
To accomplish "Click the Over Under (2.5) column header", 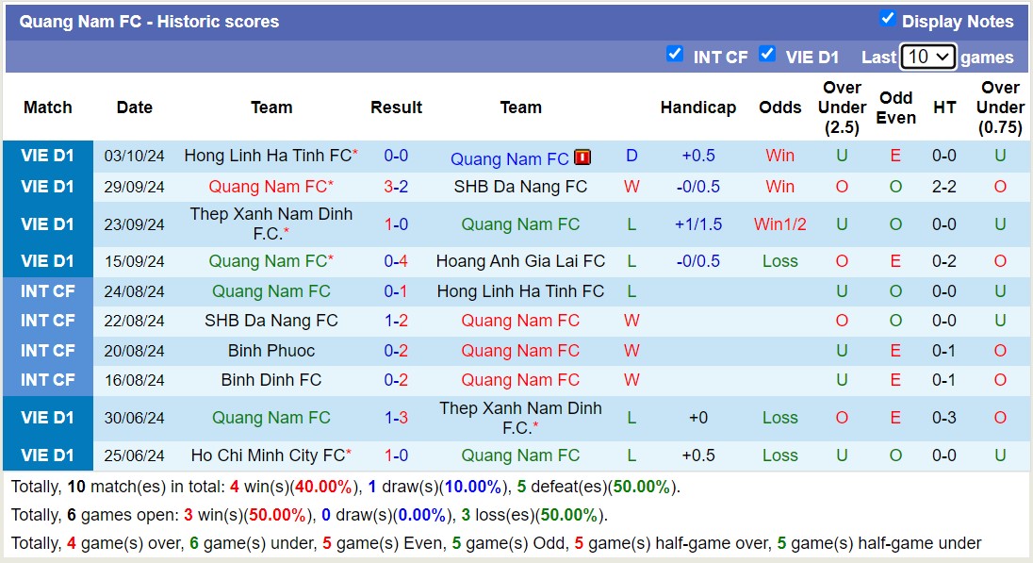I will 842,108.
